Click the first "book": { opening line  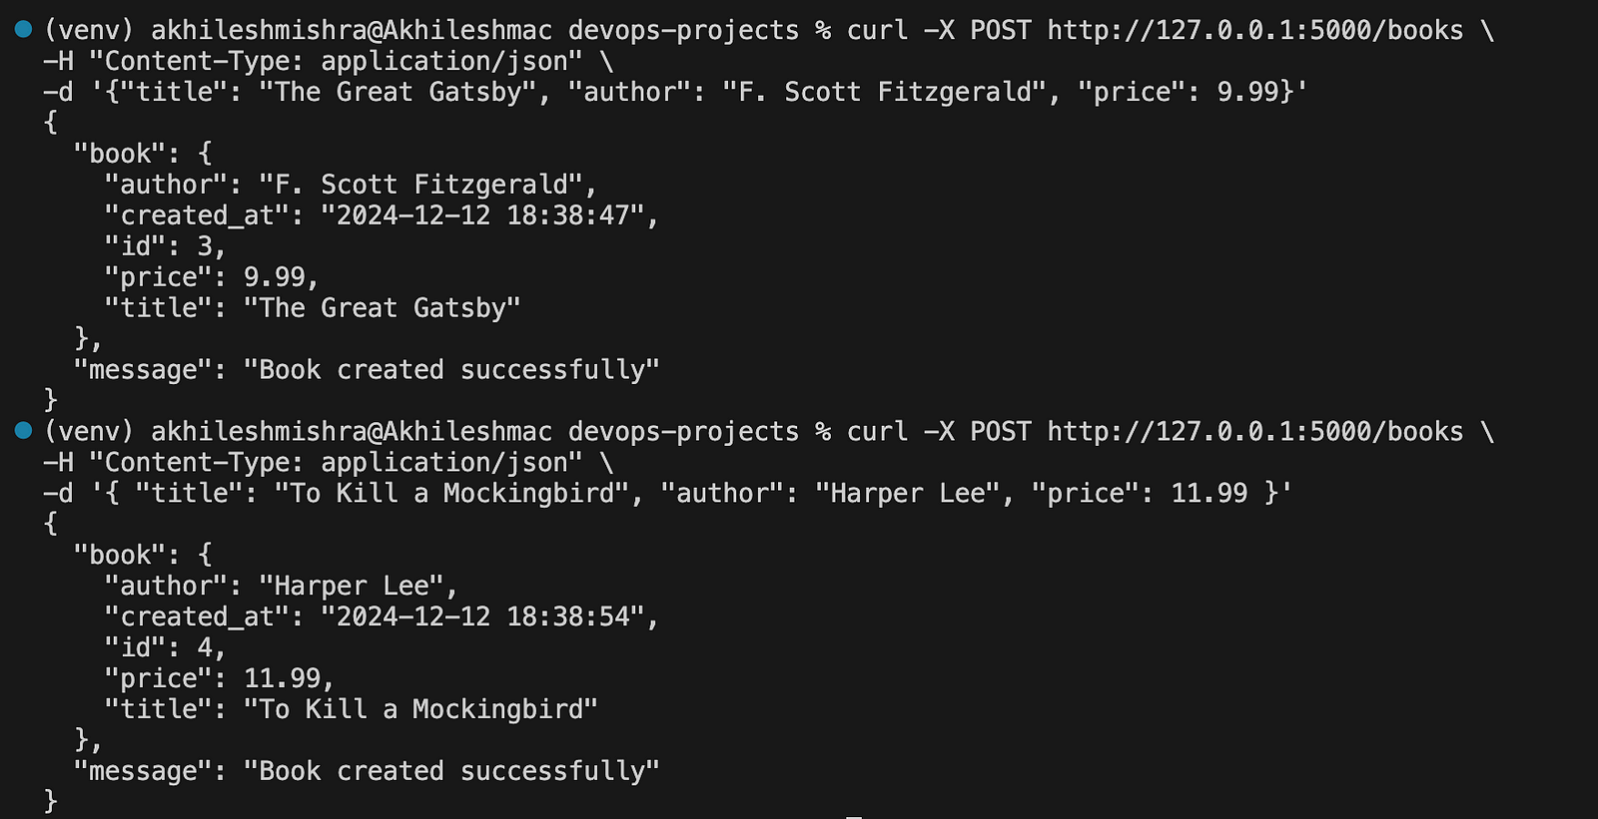click(143, 154)
